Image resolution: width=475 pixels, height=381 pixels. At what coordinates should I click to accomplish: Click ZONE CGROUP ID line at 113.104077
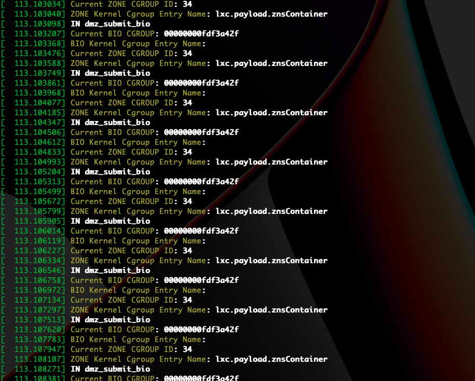(x=97, y=103)
